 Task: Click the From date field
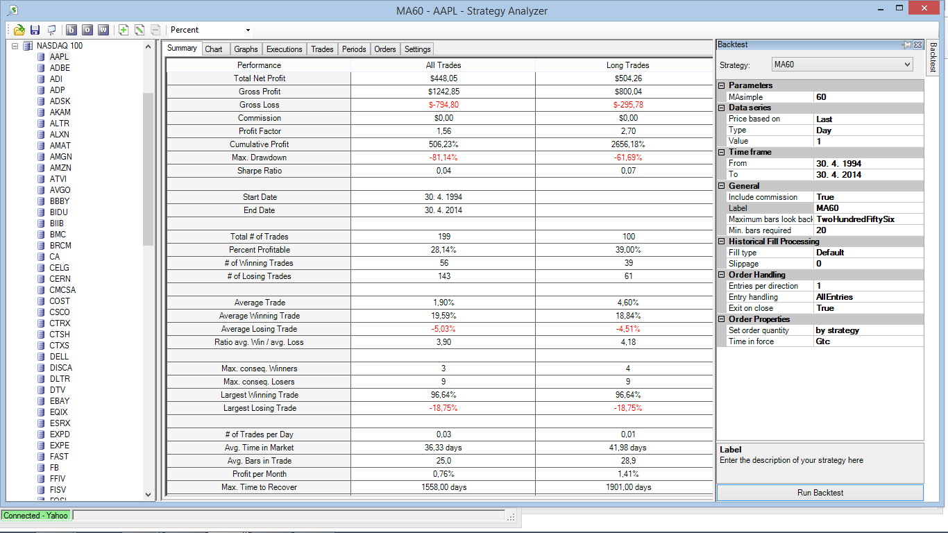[868, 164]
